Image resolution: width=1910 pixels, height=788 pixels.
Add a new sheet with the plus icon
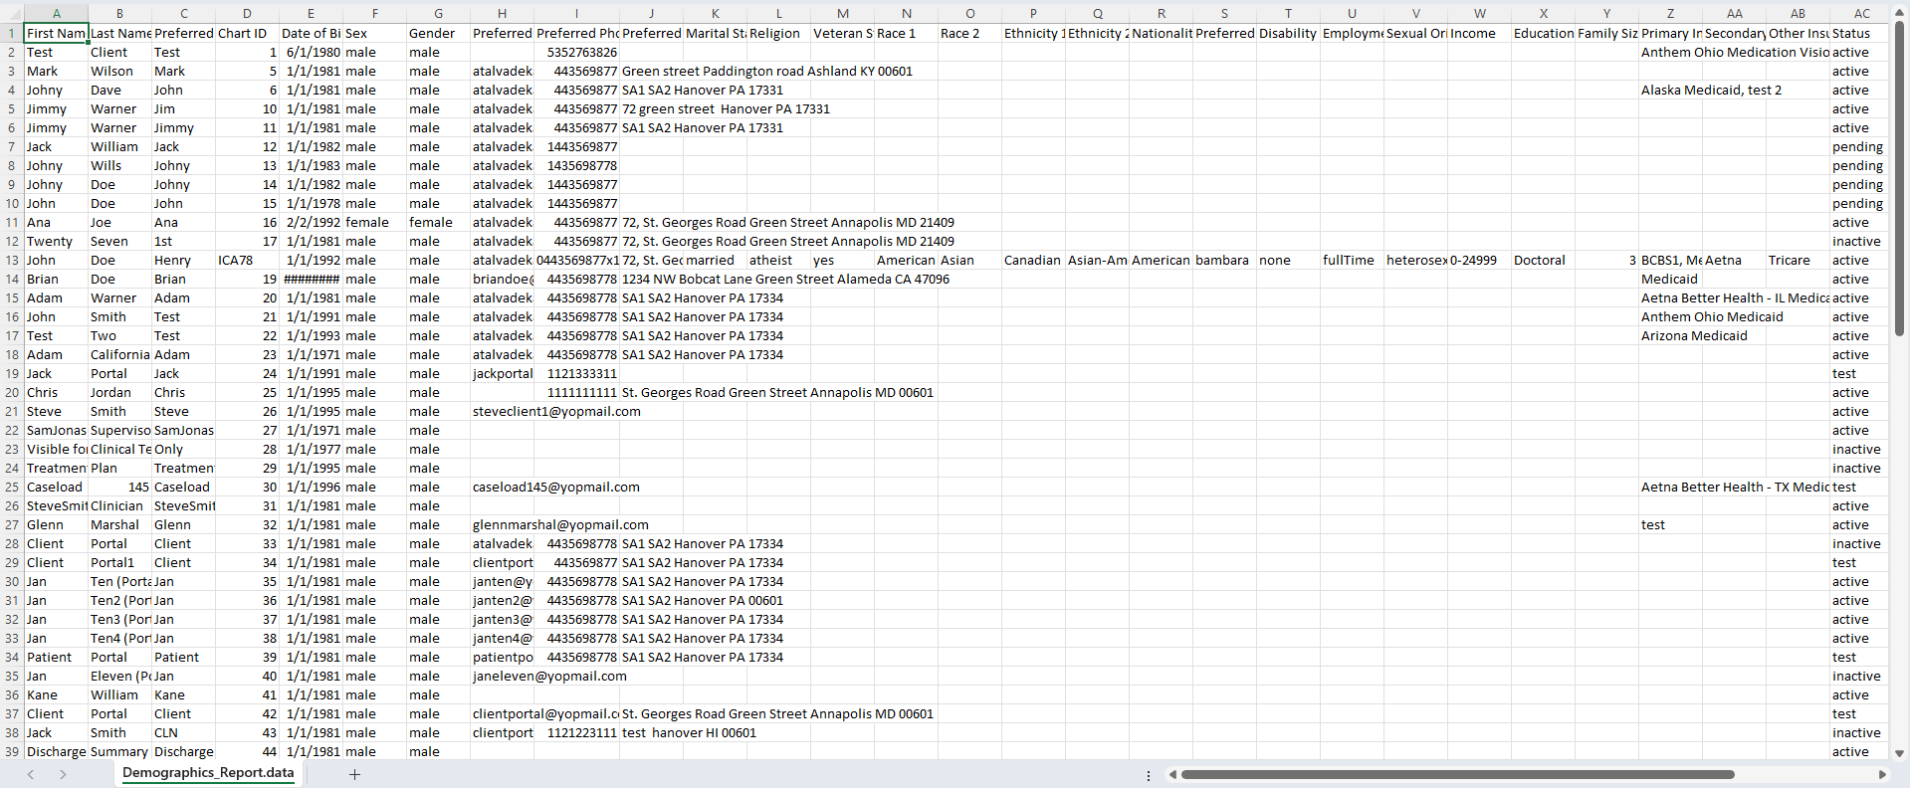[x=354, y=774]
